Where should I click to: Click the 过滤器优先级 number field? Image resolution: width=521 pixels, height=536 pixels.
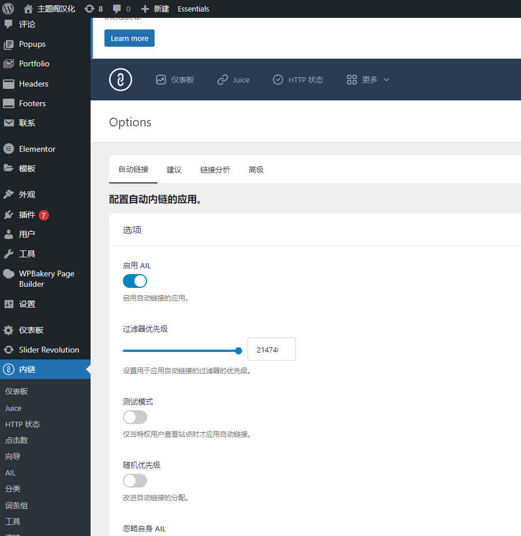tap(271, 350)
